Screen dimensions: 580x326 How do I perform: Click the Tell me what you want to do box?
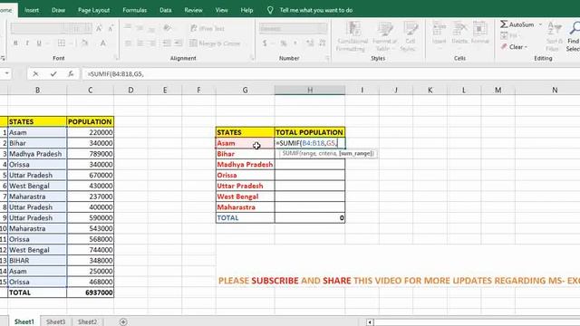tap(316, 10)
